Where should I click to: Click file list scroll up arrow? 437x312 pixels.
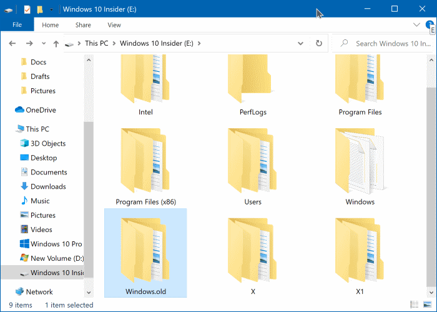click(x=431, y=60)
